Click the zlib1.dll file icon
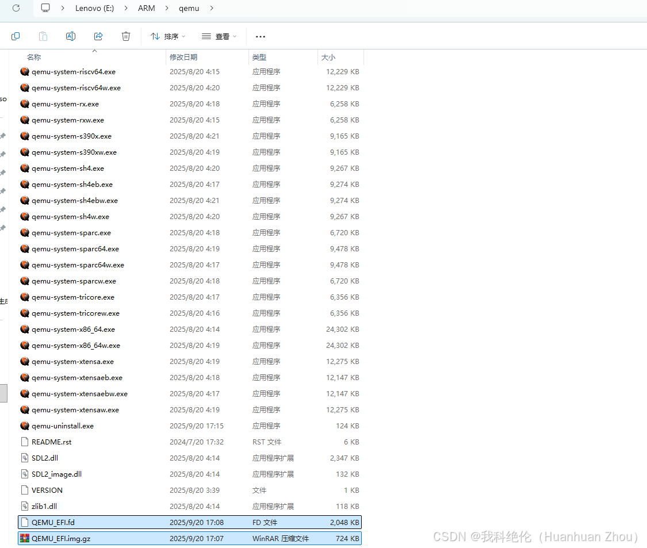Image resolution: width=647 pixels, height=548 pixels. click(25, 506)
